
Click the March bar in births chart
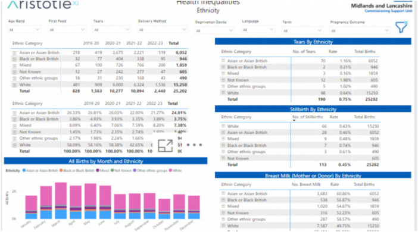(61, 200)
